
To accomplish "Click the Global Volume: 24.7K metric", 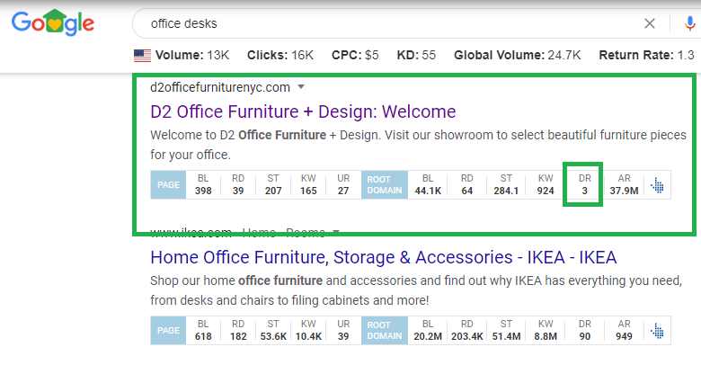I will coord(518,56).
